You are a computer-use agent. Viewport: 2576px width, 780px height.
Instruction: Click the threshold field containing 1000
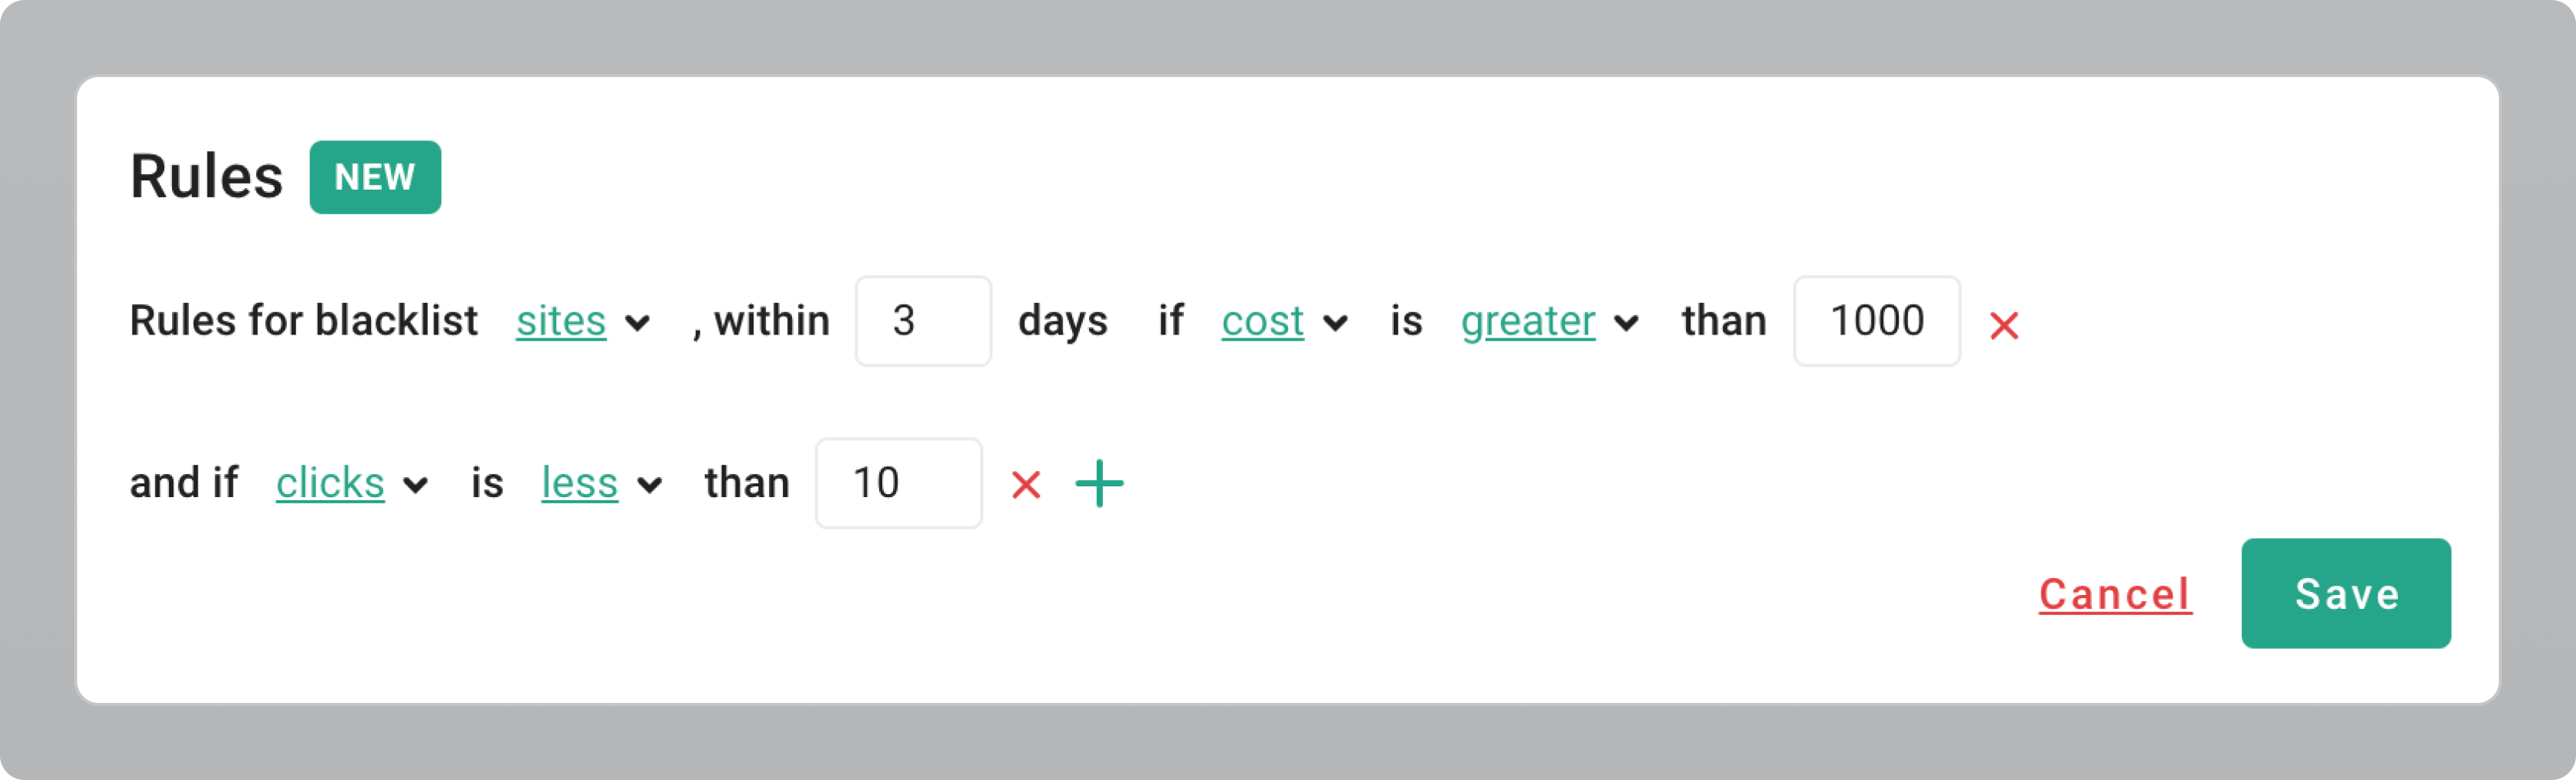(x=1876, y=321)
